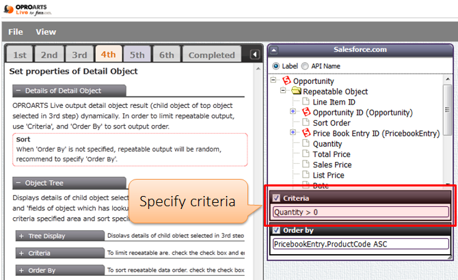This screenshot has width=458, height=280.
Task: Select the Repeatable Object label
Action: tap(336, 92)
